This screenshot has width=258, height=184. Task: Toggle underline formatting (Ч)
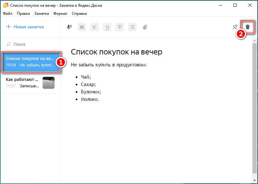(x=107, y=27)
